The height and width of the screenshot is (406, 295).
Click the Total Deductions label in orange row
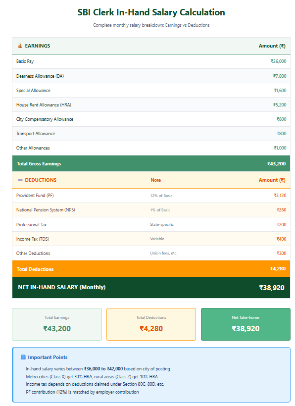click(35, 269)
